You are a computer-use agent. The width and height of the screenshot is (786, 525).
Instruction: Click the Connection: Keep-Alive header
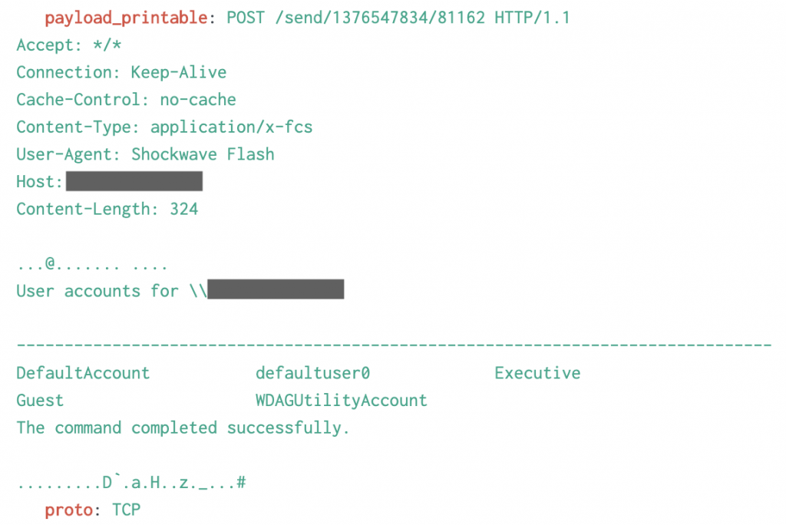pos(121,72)
